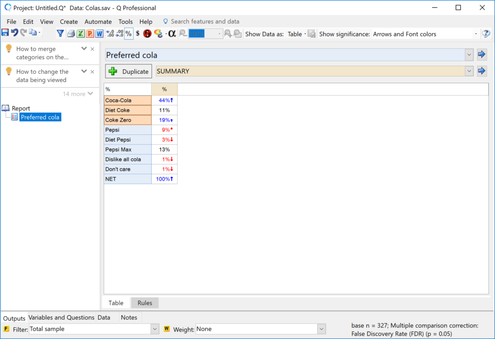
Task: Print using the printer icon
Action: (x=71, y=34)
